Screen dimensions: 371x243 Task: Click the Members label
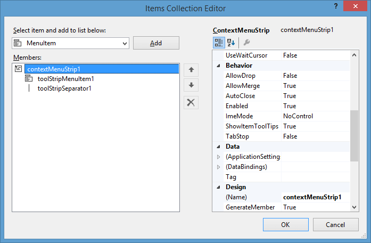(27, 58)
